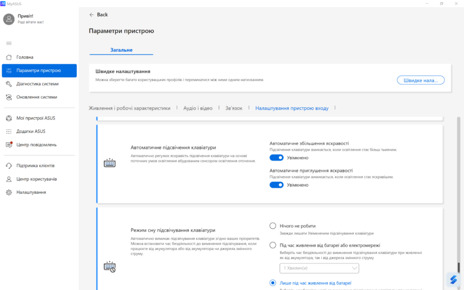Select the Нічого не робити radio option
This screenshot has height=290, width=464.
(273, 226)
